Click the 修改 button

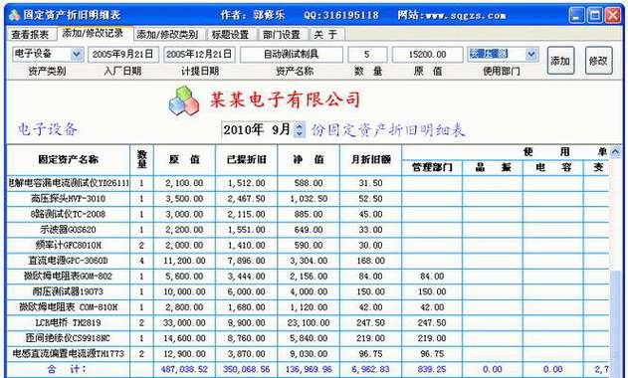[x=598, y=61]
